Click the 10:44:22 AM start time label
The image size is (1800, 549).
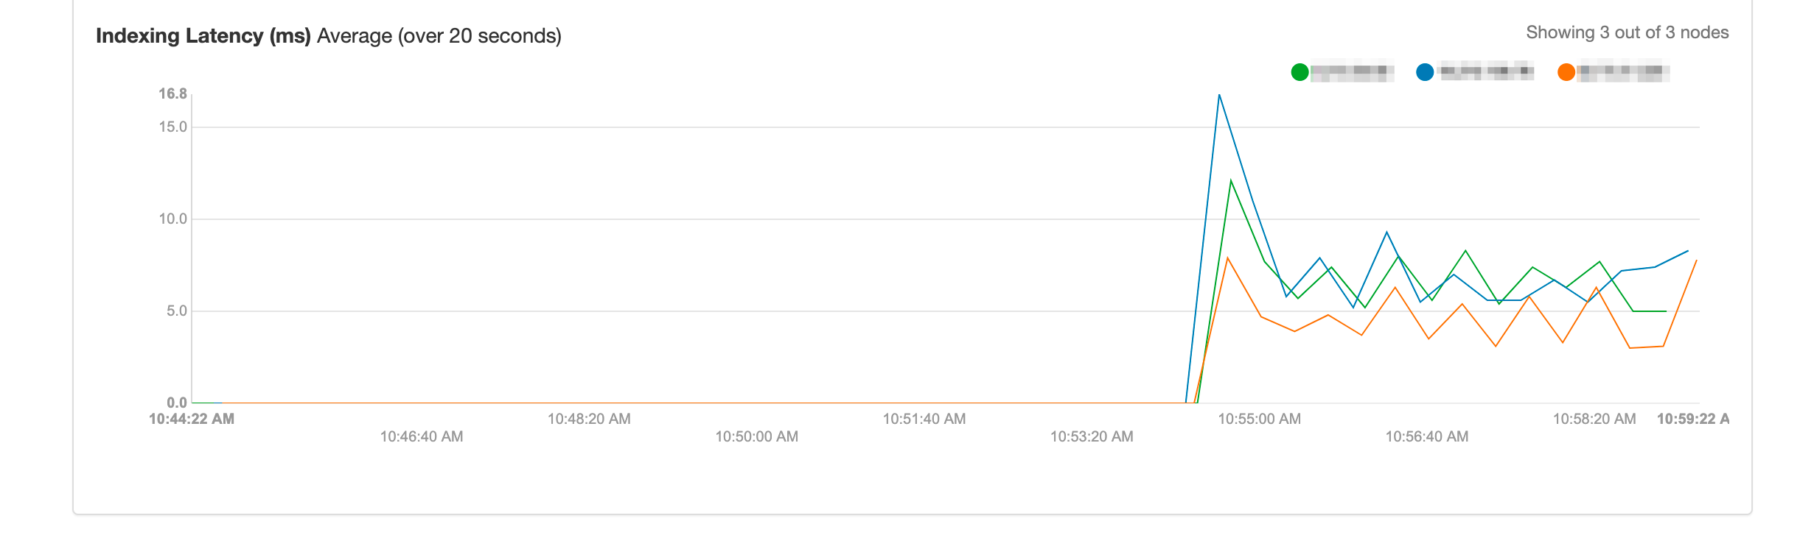click(x=192, y=419)
